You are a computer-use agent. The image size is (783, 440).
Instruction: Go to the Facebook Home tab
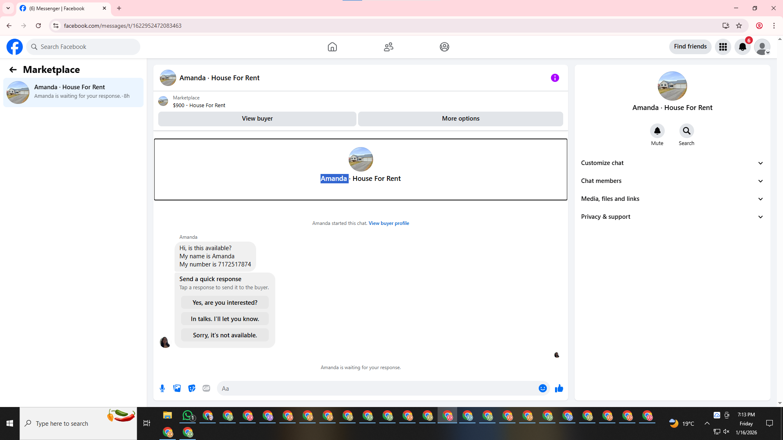pyautogui.click(x=332, y=47)
